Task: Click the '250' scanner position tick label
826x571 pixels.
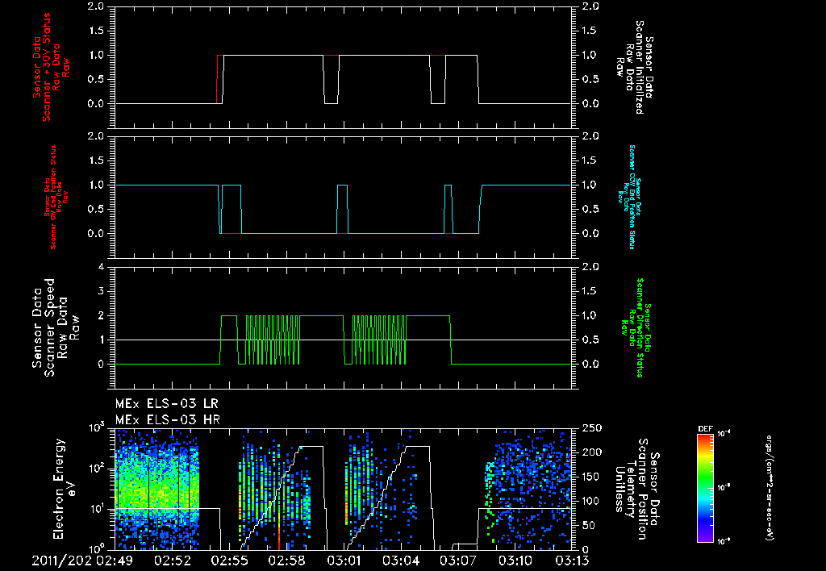Action: coord(591,427)
